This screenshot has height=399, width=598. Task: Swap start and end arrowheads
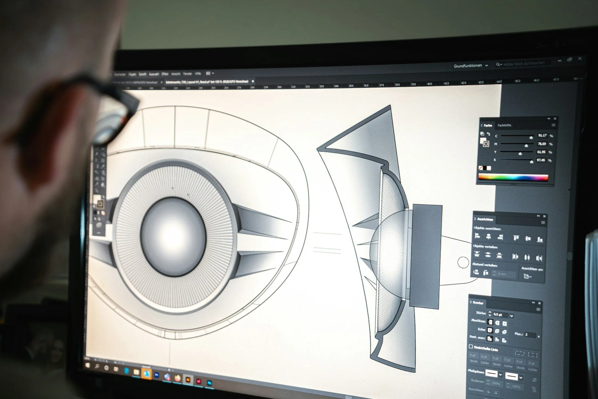coord(534,380)
